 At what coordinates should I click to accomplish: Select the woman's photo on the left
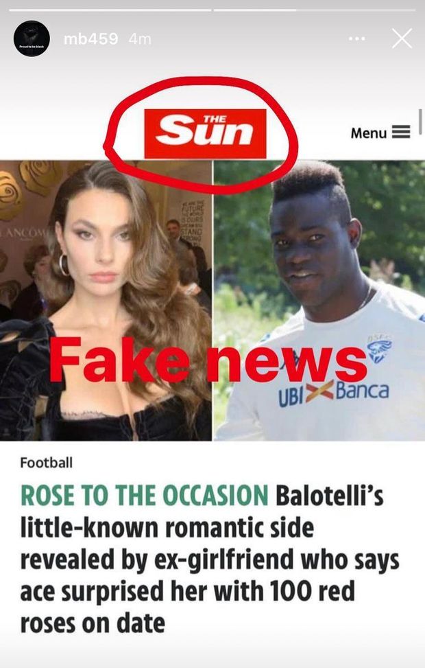(x=106, y=300)
